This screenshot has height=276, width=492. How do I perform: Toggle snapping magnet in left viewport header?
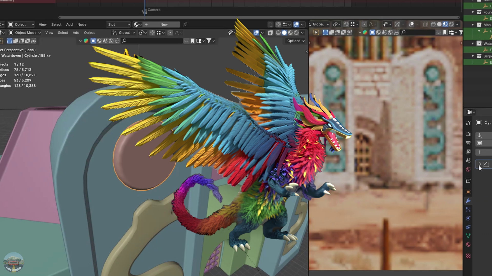pos(152,33)
